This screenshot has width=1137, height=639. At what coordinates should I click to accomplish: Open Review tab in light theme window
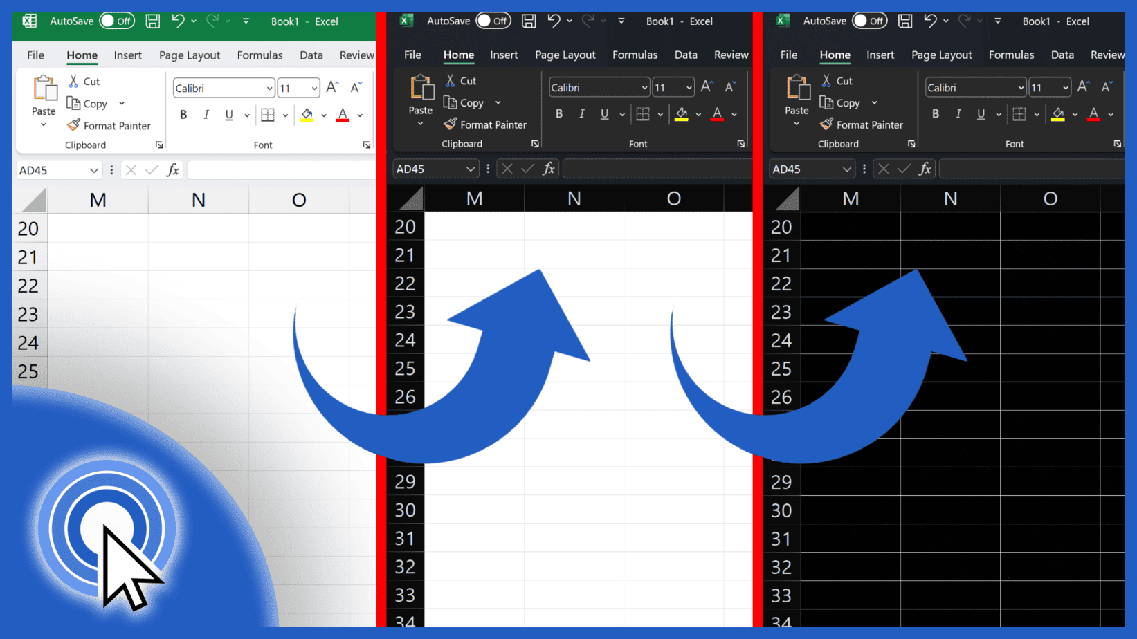356,55
